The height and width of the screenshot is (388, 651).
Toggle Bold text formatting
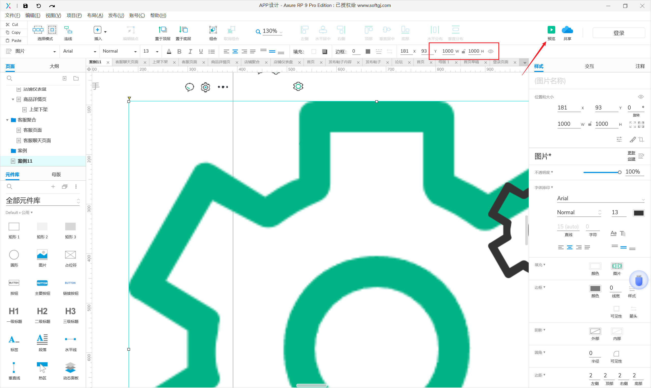point(179,52)
